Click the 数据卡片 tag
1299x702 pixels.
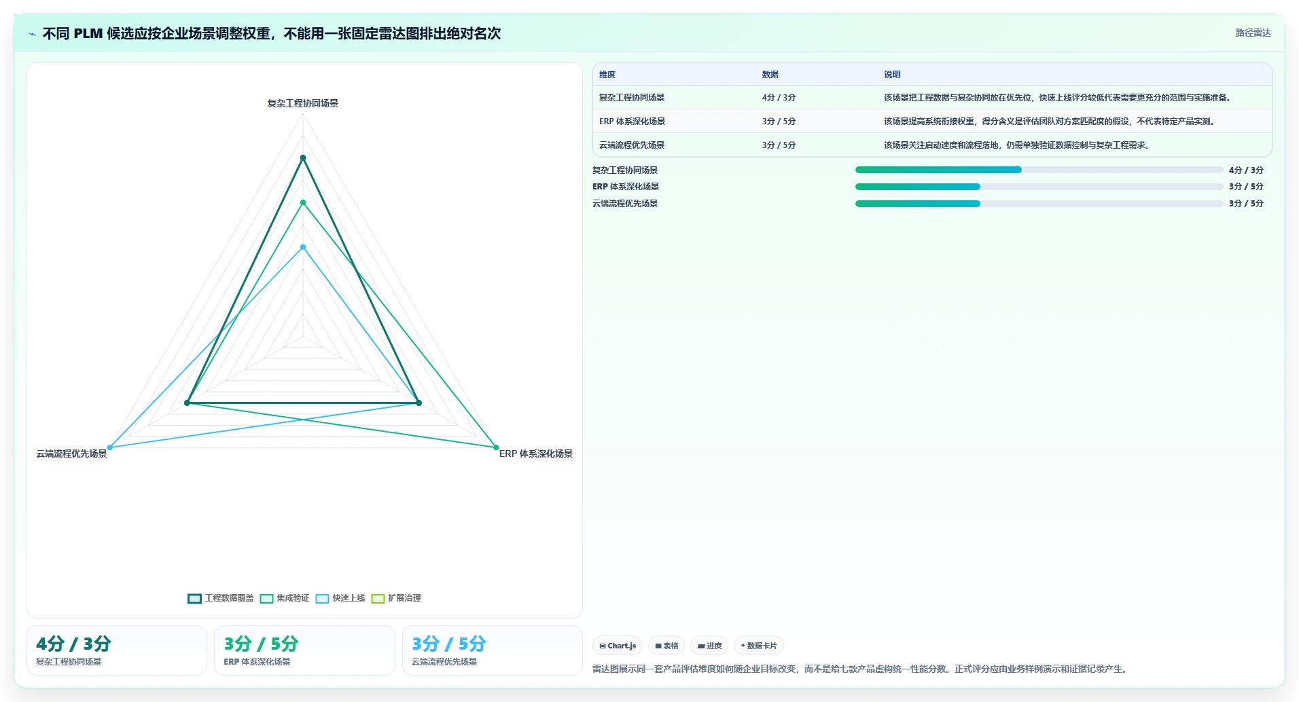click(x=759, y=646)
